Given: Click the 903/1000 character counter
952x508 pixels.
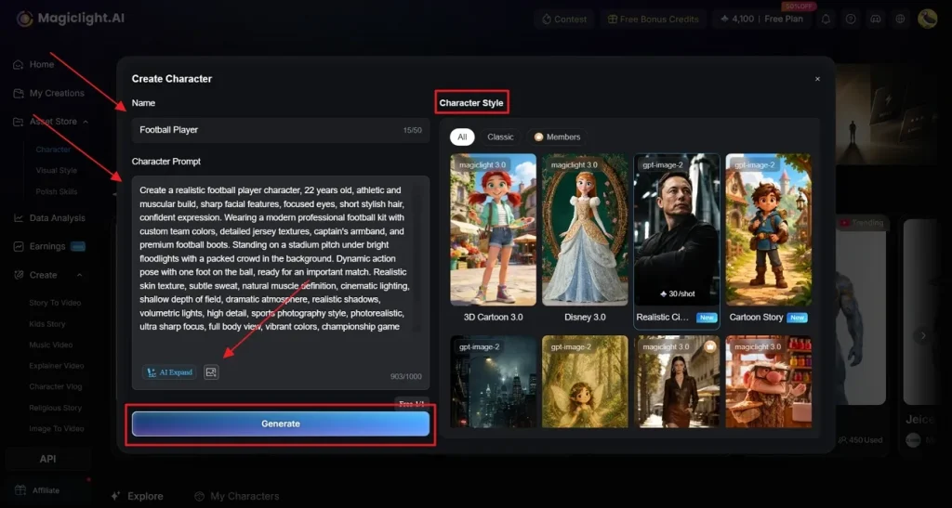Looking at the screenshot, I should tap(405, 376).
